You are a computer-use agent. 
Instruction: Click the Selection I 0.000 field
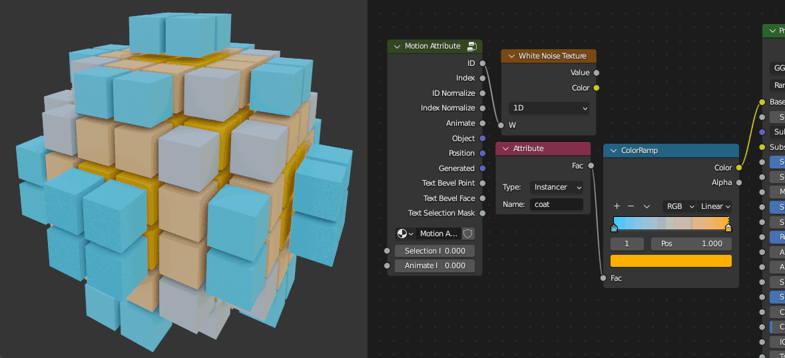pyautogui.click(x=435, y=251)
